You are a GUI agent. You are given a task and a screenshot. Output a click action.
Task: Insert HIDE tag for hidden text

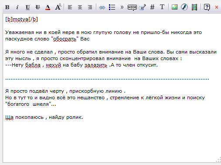(x=132, y=7)
